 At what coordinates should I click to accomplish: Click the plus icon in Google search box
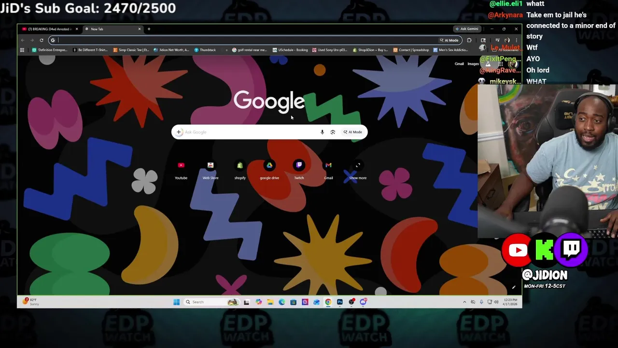click(179, 132)
